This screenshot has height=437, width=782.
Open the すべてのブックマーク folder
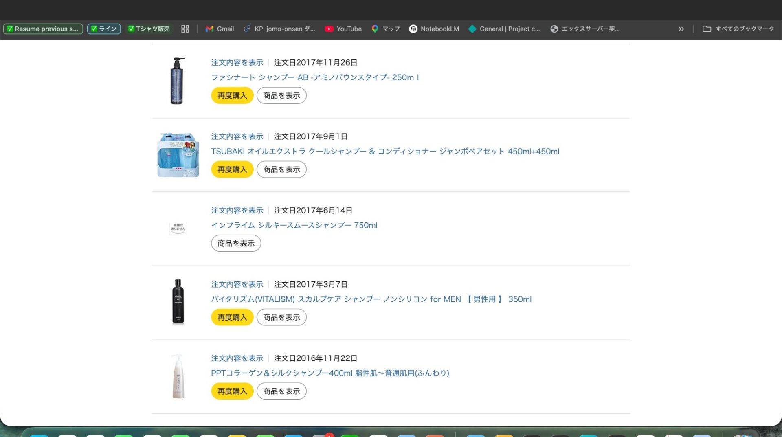click(738, 29)
